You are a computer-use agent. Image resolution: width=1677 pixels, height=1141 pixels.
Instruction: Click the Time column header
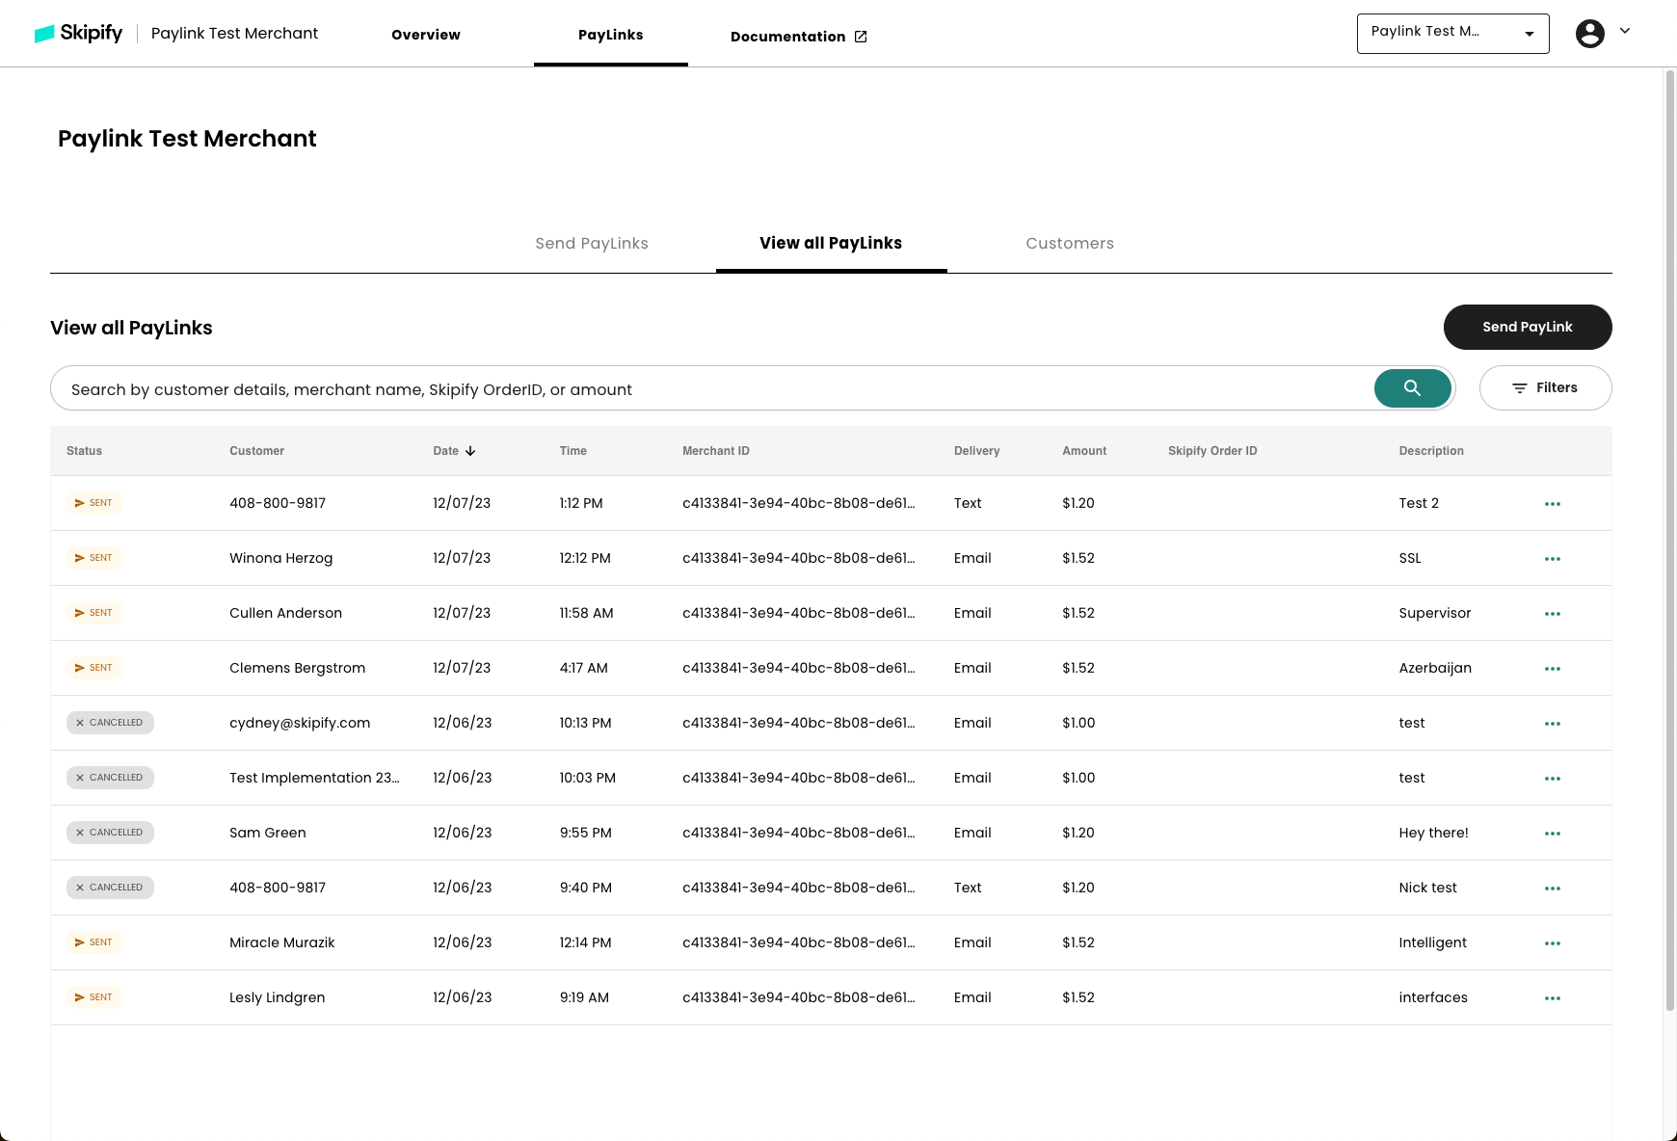(x=572, y=451)
